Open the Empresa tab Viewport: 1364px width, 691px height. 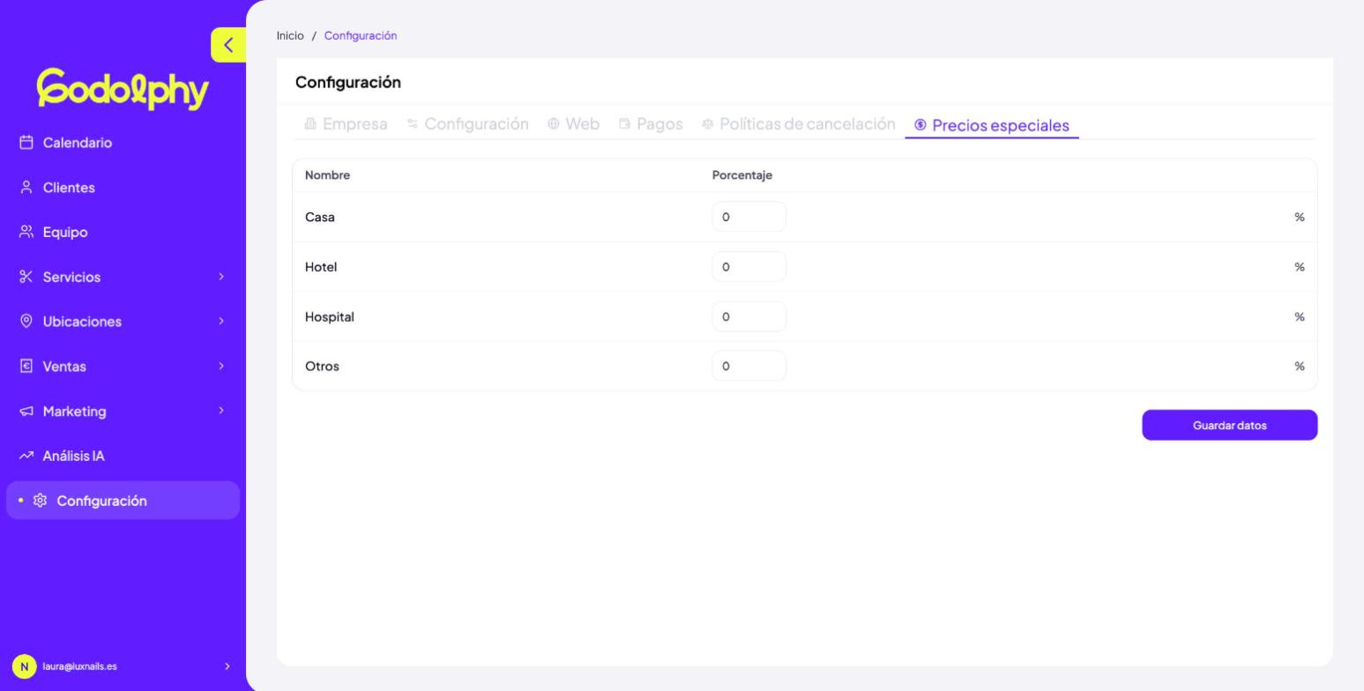(x=346, y=124)
